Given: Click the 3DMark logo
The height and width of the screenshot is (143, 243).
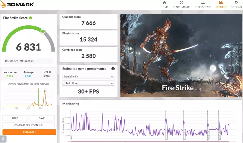Looking at the screenshot, I should [x=18, y=4].
